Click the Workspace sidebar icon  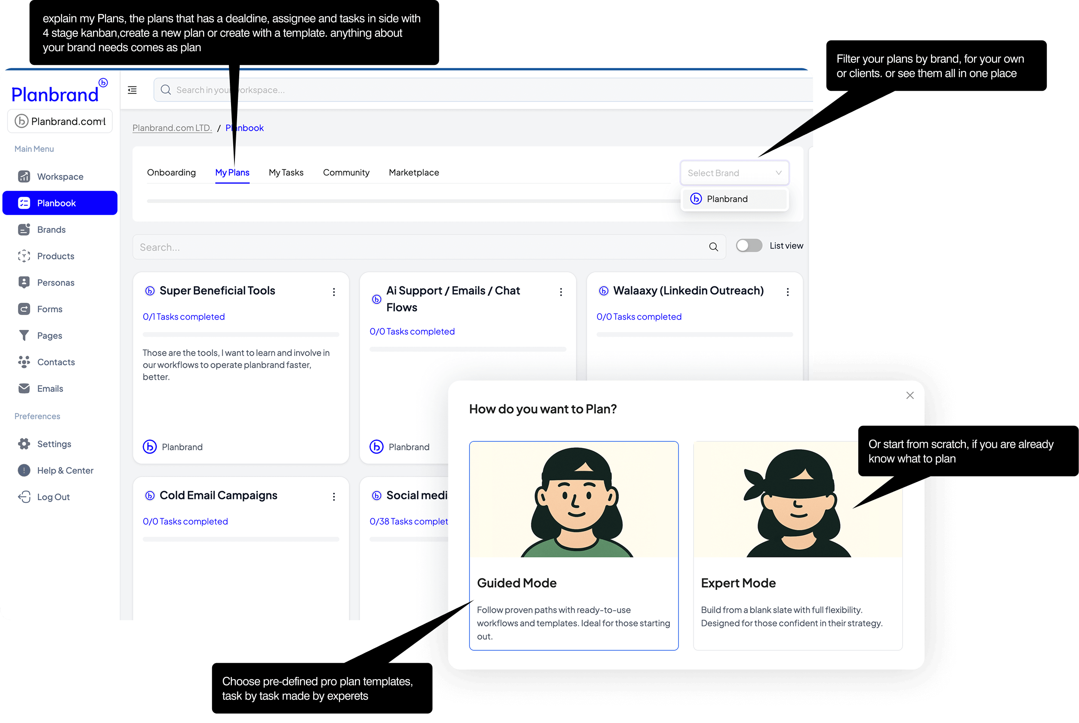24,177
